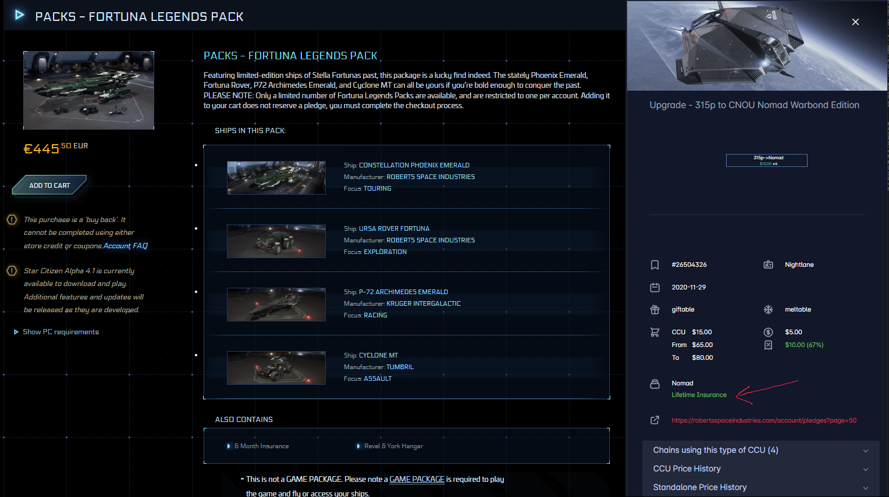Click the discount icon beside $10.00 (67%)
889x497 pixels.
click(x=768, y=345)
